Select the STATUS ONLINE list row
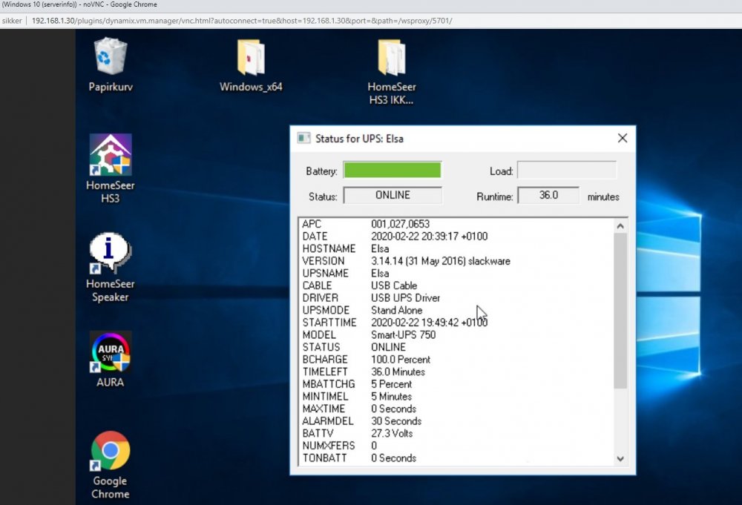 (x=456, y=347)
